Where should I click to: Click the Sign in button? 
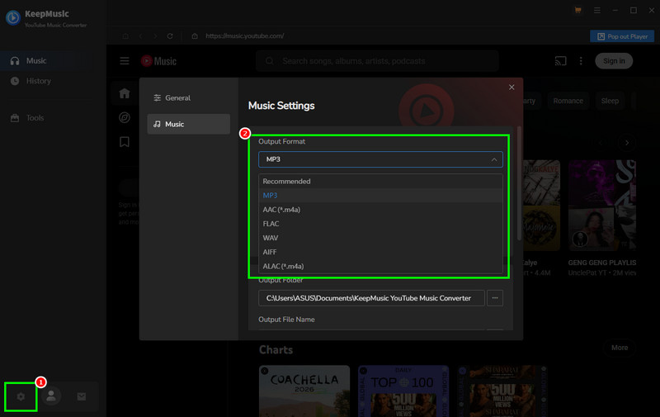tap(614, 61)
